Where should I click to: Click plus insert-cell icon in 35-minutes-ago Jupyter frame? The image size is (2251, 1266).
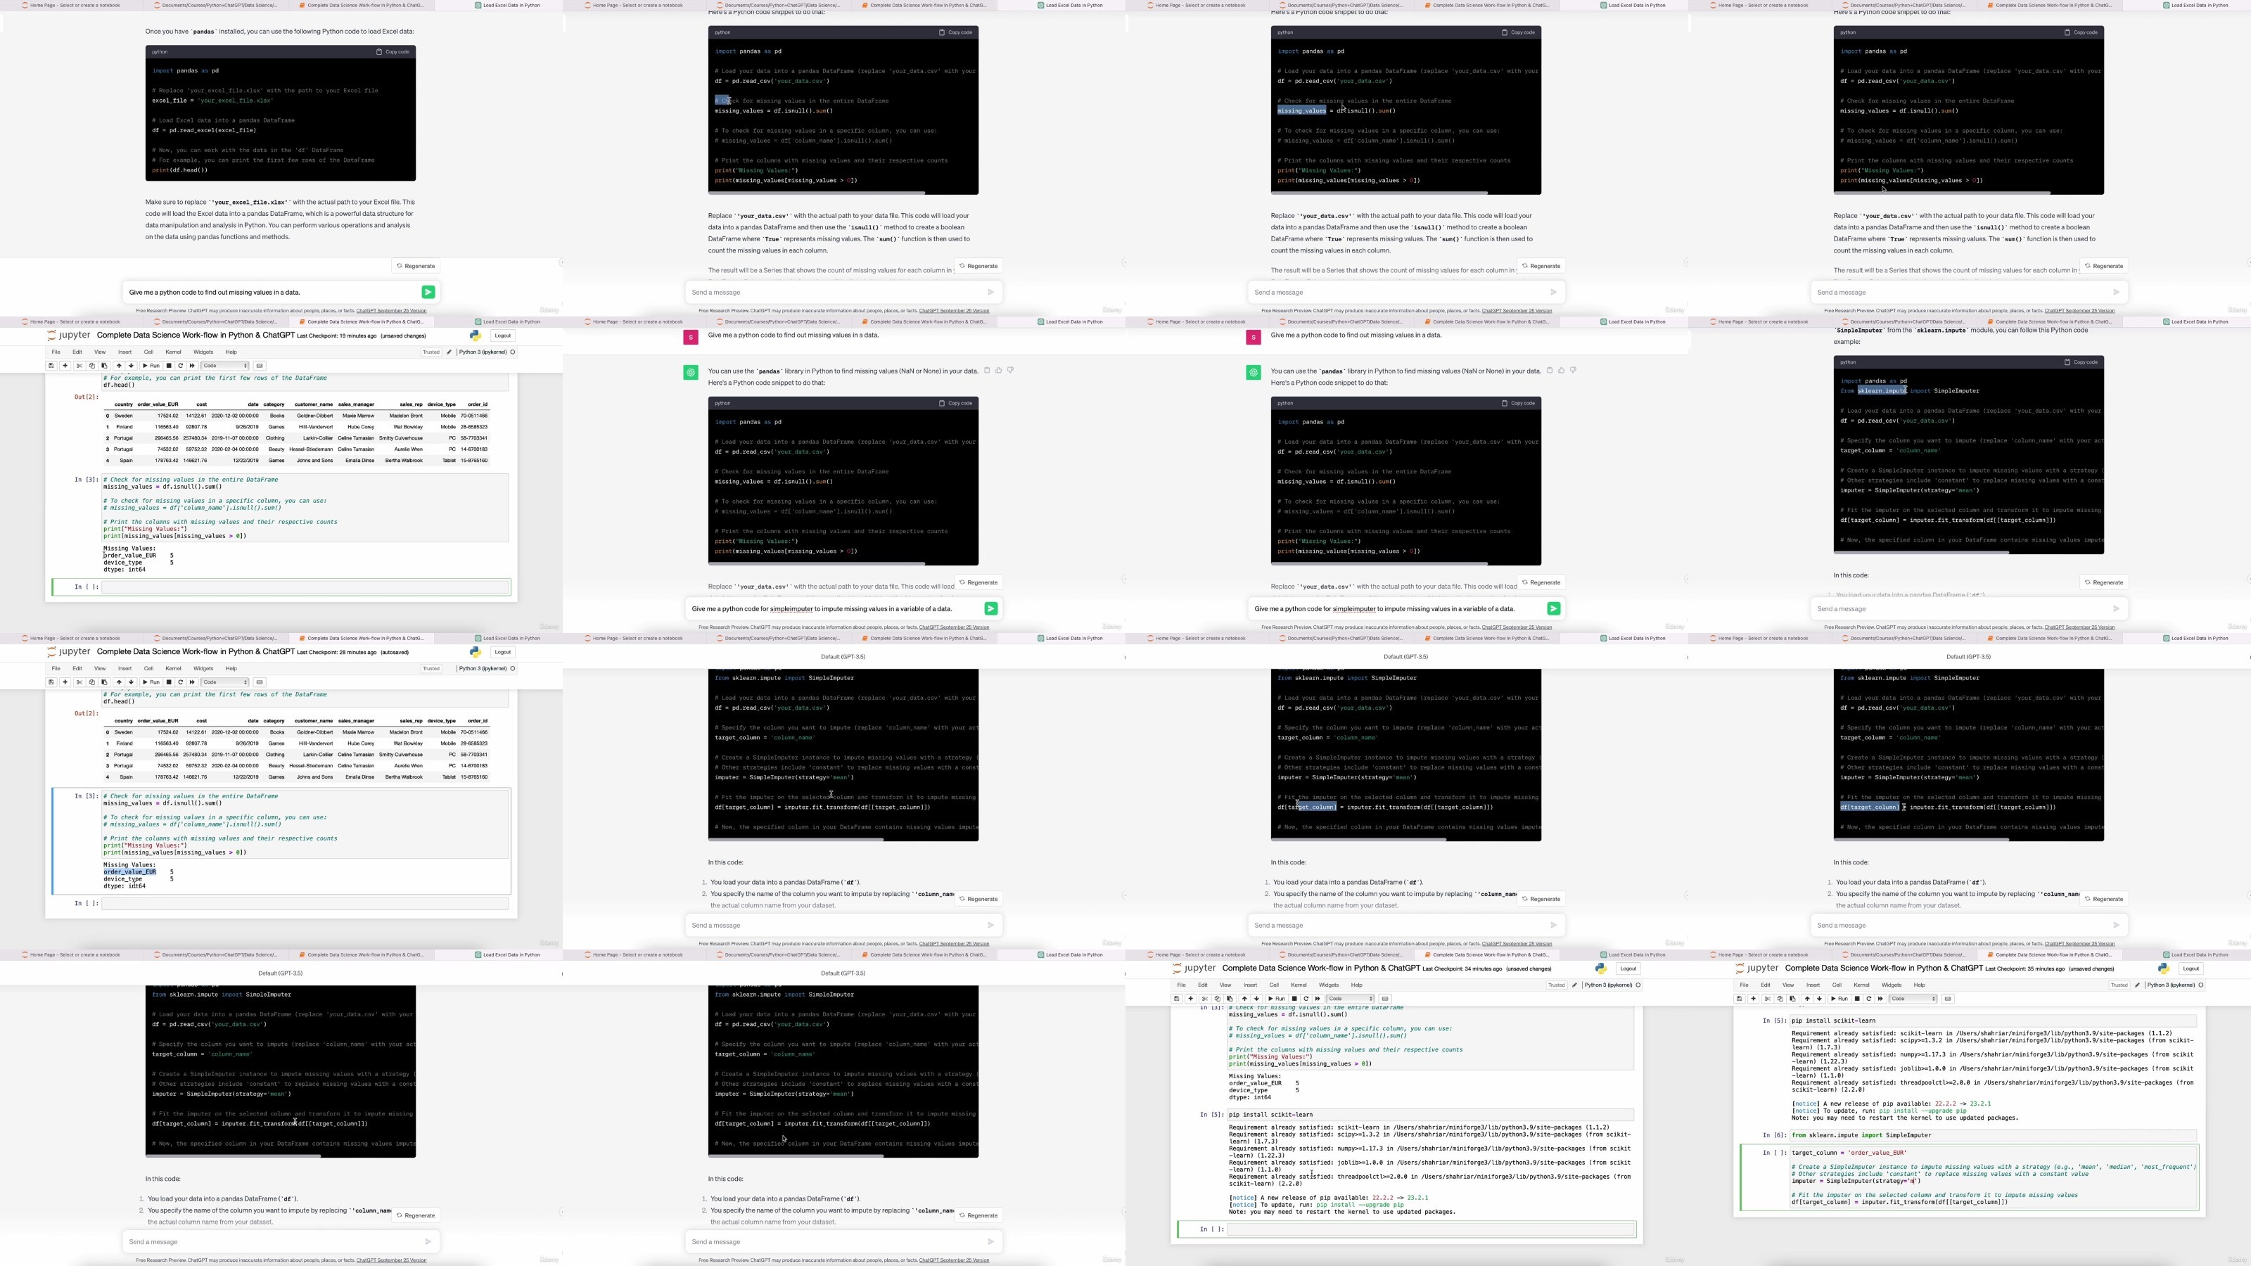(x=1753, y=999)
